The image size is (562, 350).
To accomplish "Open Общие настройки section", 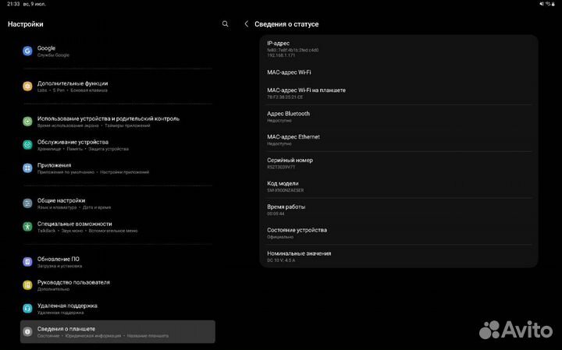I will click(118, 203).
